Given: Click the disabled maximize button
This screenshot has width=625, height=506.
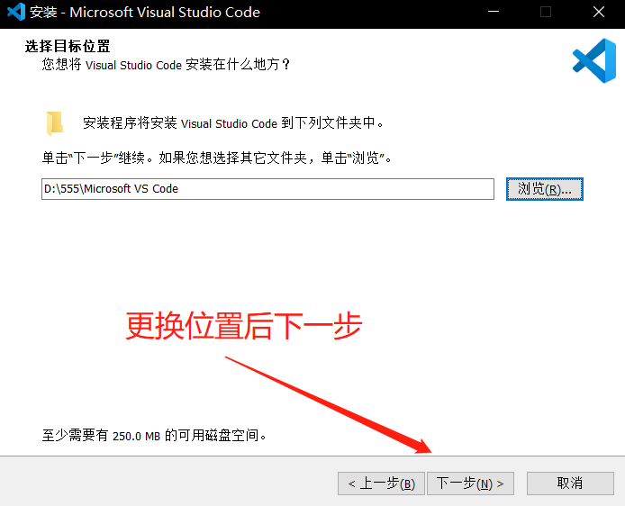Looking at the screenshot, I should click(x=546, y=12).
